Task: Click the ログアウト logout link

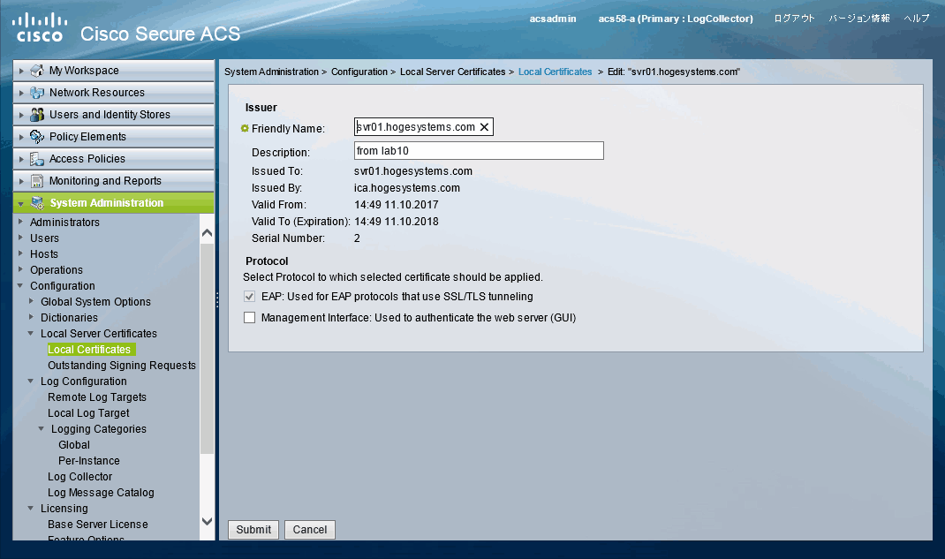Action: click(x=793, y=17)
